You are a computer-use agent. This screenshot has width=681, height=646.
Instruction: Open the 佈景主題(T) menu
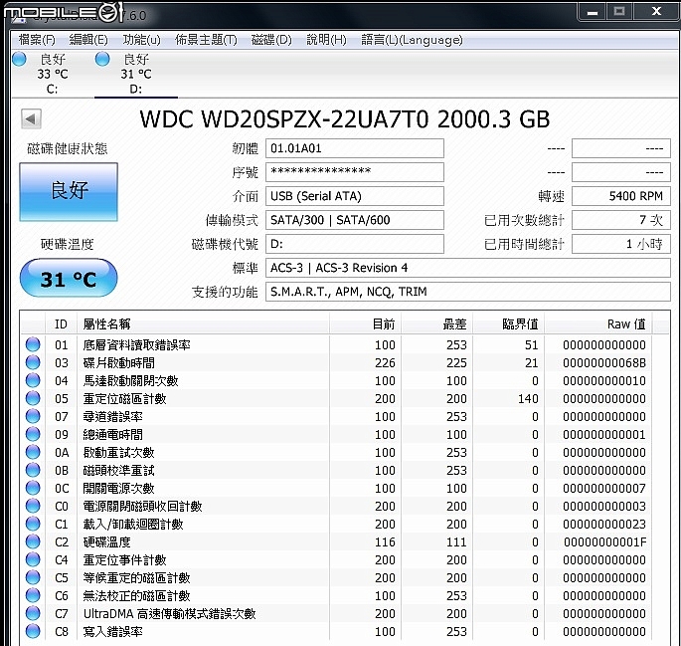(206, 40)
